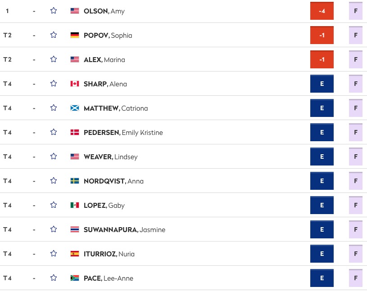Expand Sophia Popov's row via -1 score
This screenshot has height=291, width=367.
[x=322, y=35]
